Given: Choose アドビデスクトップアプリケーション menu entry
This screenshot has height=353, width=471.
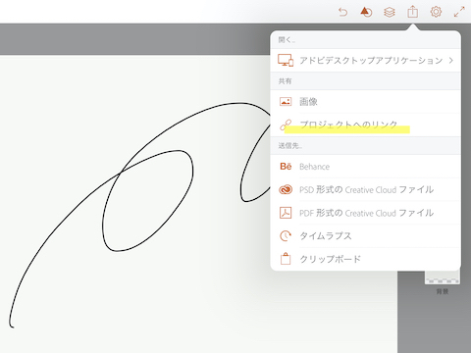Looking at the screenshot, I should tap(366, 61).
